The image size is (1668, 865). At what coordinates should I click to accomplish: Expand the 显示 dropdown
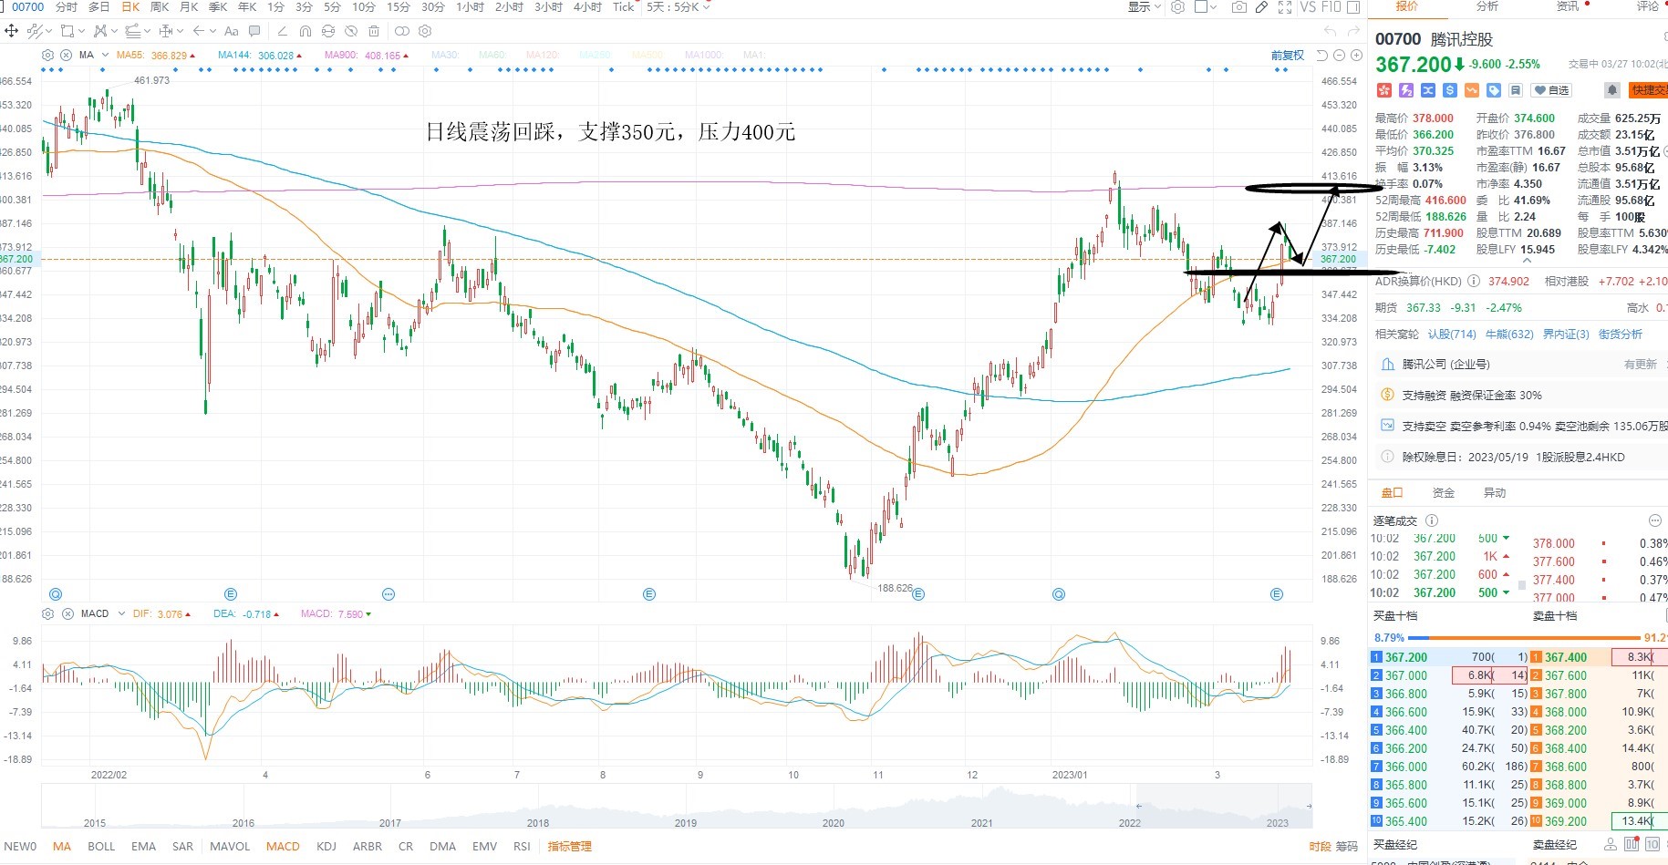click(x=1145, y=7)
